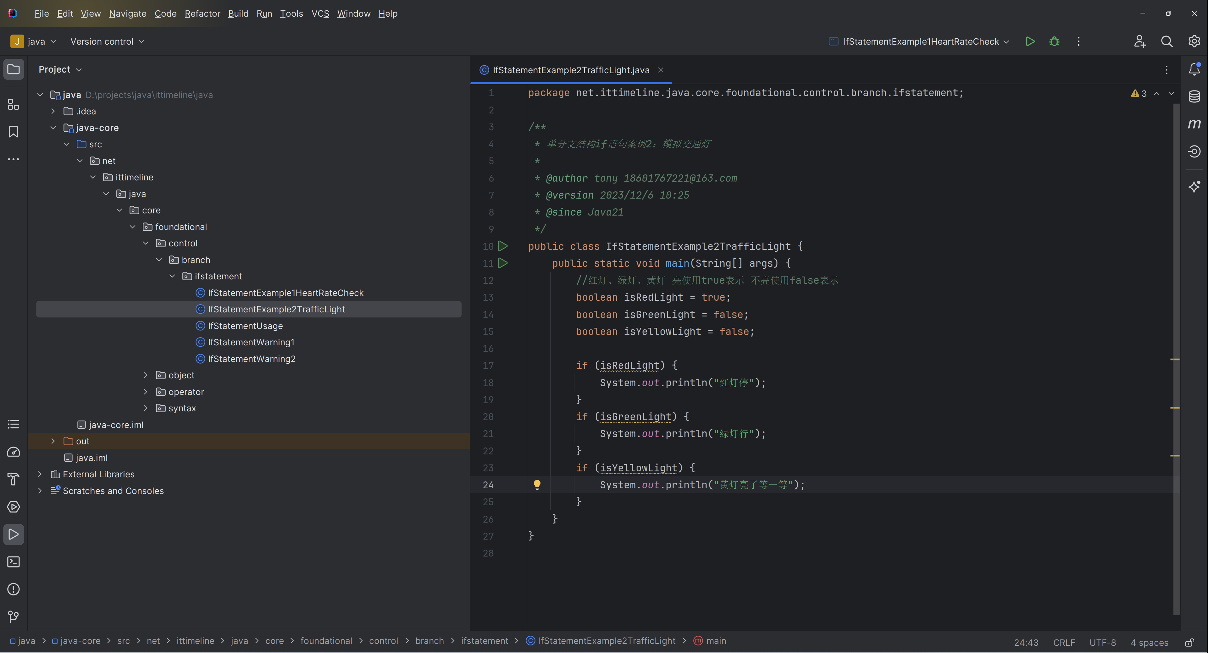Screen dimensions: 1208x653
Task: Expand the syntax package
Action: [x=145, y=408]
